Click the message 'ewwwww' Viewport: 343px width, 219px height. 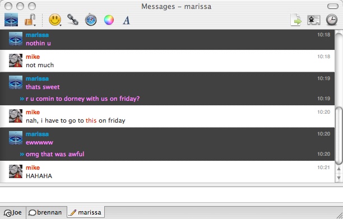click(39, 142)
